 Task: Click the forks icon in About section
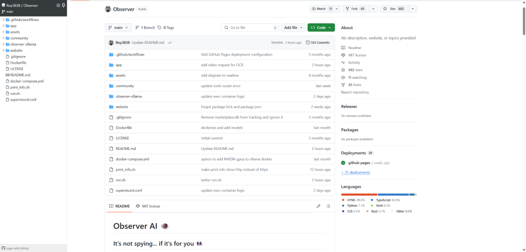click(343, 85)
